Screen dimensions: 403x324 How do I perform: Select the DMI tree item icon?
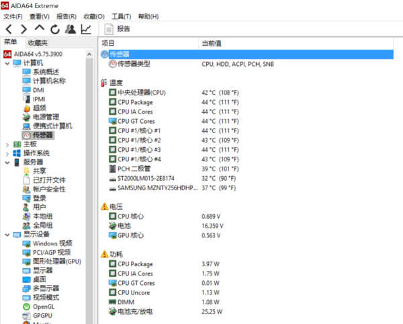pyautogui.click(x=26, y=90)
